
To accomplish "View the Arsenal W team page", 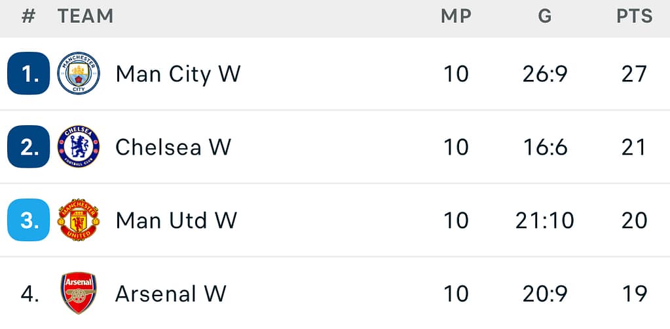I will click(x=171, y=294).
